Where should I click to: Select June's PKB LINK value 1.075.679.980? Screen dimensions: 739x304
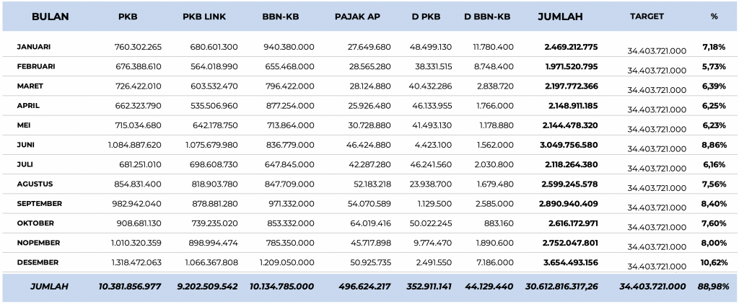tap(208, 145)
